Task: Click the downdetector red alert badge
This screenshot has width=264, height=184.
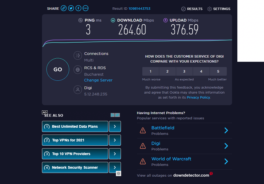Action: (211, 173)
